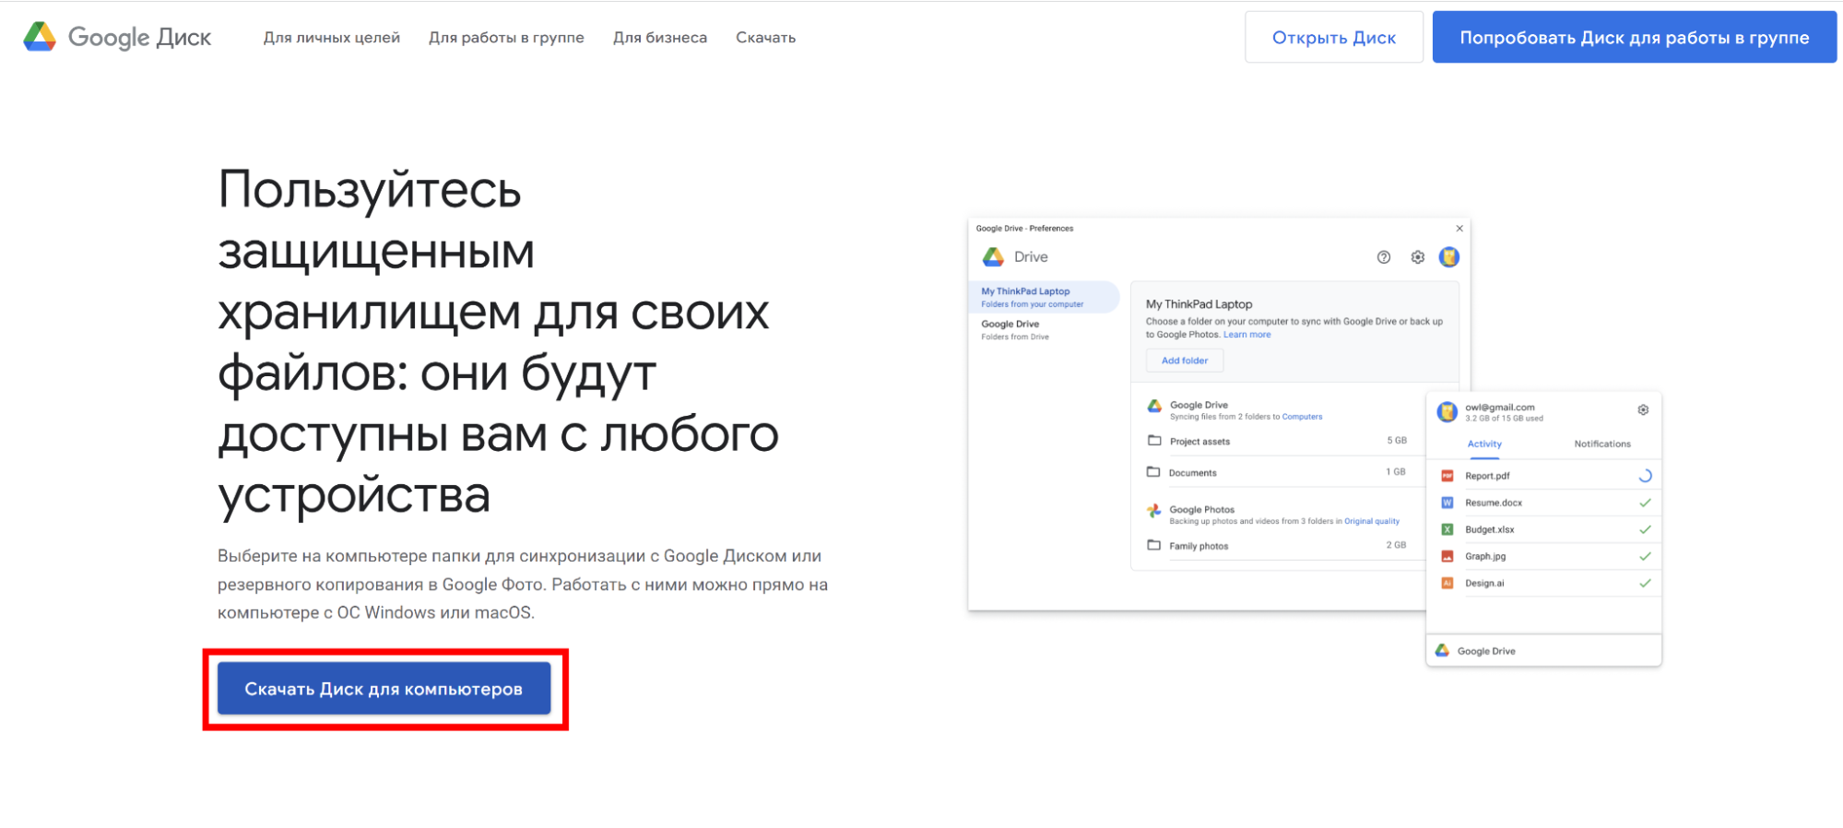Click the 'My ThinkPad Laptop' panel heading

click(x=1199, y=304)
